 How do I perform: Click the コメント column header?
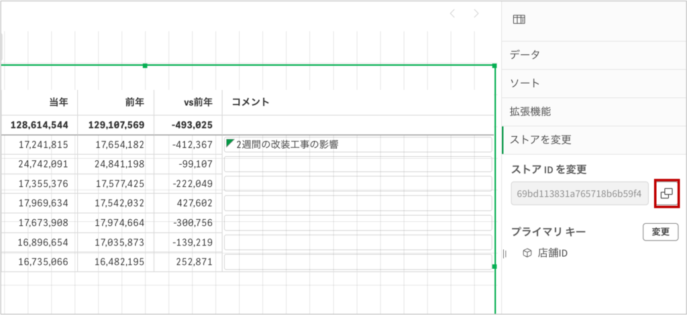pos(250,102)
